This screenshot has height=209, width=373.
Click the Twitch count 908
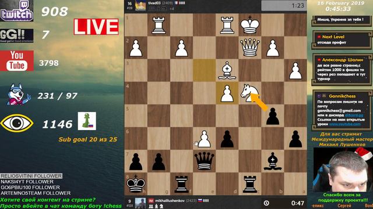point(55,12)
